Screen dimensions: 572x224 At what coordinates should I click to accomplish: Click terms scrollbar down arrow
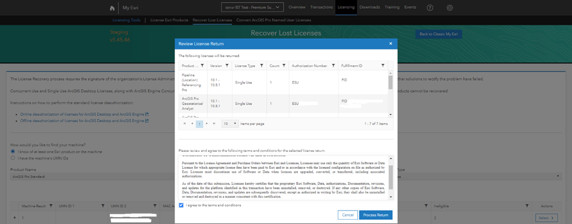click(391, 197)
